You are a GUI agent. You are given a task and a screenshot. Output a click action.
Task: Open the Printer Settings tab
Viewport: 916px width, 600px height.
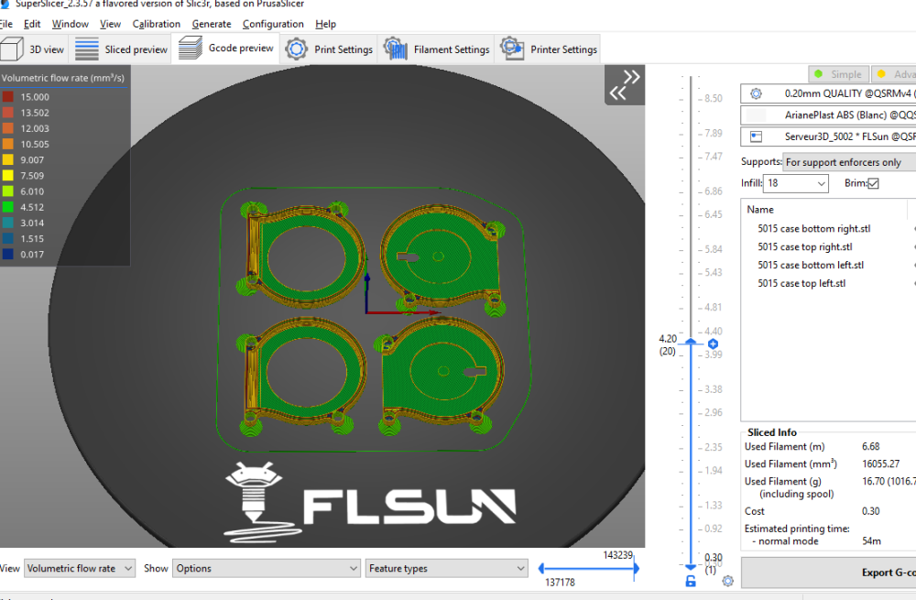[x=549, y=49]
